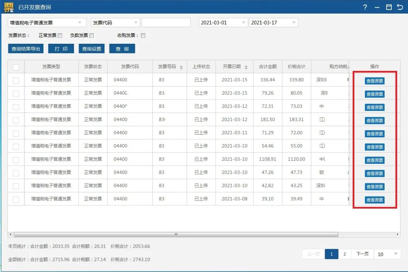Check the 收购发票 checkbox
Viewport: 408px width, 272px height.
pyautogui.click(x=143, y=35)
